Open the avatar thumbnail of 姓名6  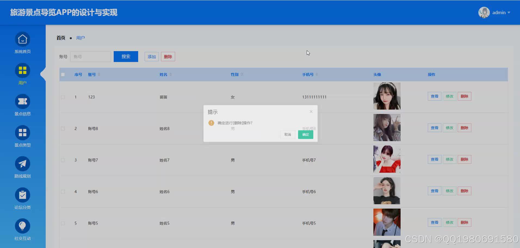click(x=387, y=191)
